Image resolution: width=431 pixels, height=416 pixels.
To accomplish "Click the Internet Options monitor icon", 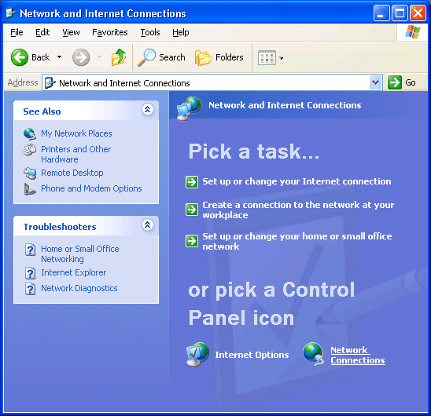I will (197, 354).
